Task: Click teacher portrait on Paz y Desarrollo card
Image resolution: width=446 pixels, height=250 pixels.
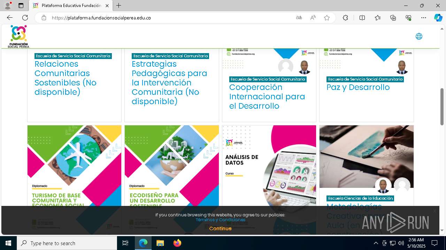Action: click(x=402, y=67)
